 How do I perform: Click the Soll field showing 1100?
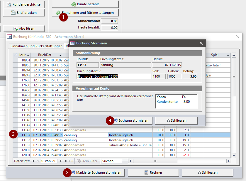[x=159, y=77]
